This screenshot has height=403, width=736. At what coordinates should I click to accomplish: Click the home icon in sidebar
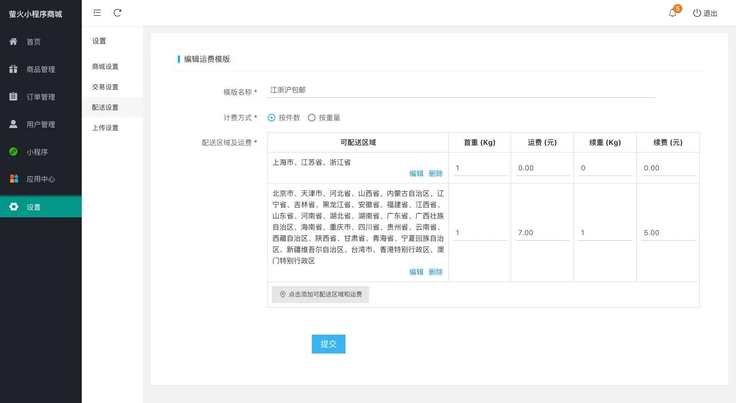(14, 41)
